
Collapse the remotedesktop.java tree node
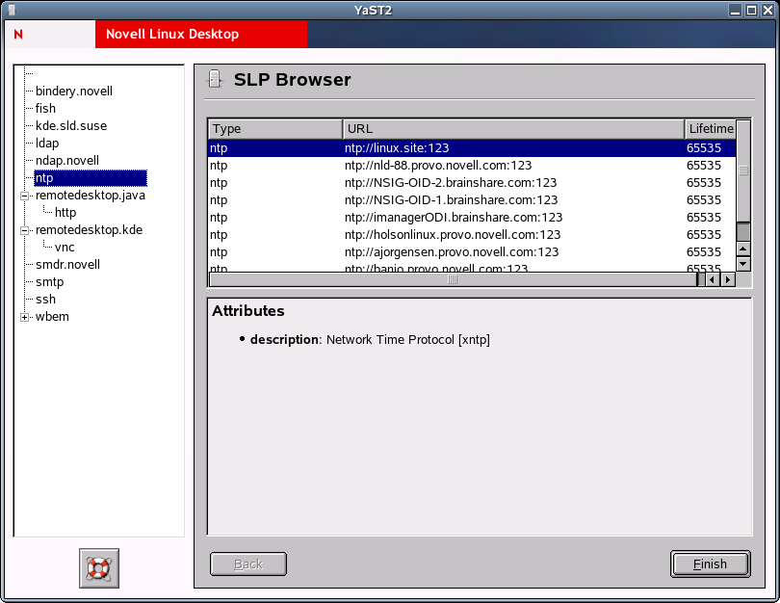tap(24, 196)
